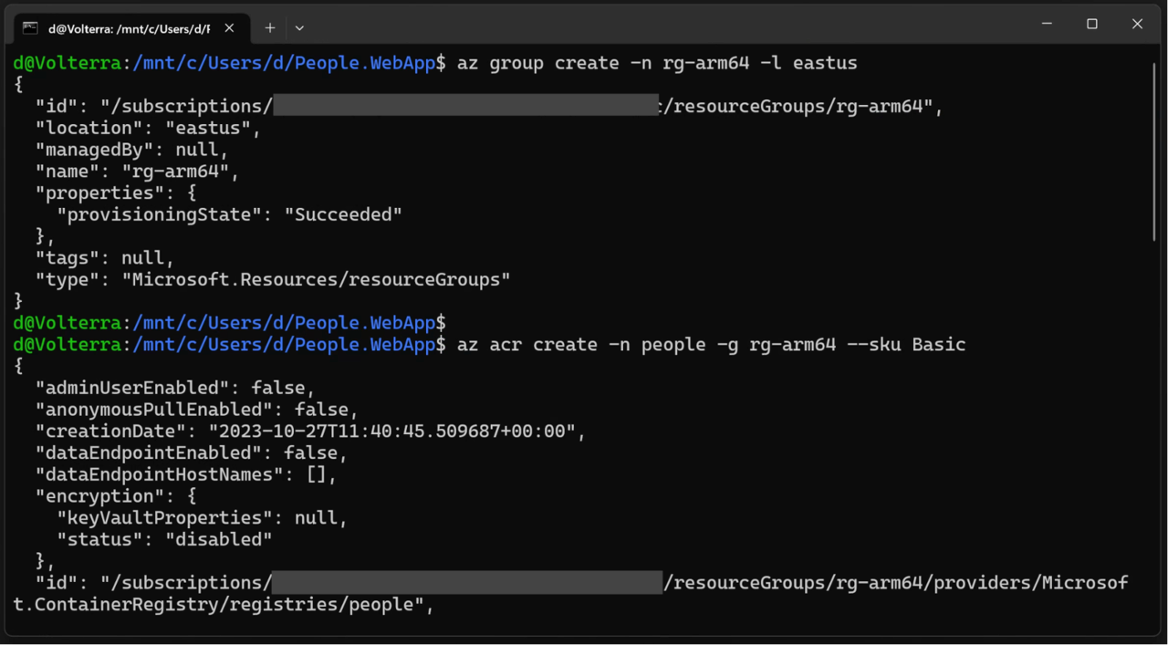Click the redacted subscription ID bar
Image resolution: width=1168 pixels, height=645 pixels.
pos(465,106)
